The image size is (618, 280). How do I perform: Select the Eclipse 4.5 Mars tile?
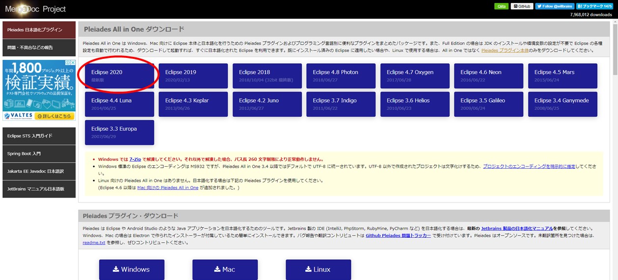point(563,76)
